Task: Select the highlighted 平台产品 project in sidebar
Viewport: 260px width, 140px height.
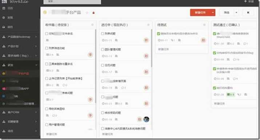Action: point(20,73)
